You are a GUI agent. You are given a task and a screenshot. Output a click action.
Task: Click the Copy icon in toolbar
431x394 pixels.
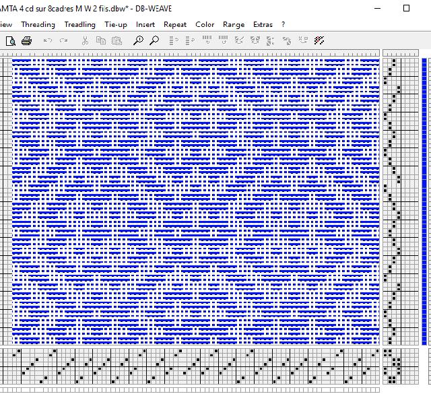[101, 41]
